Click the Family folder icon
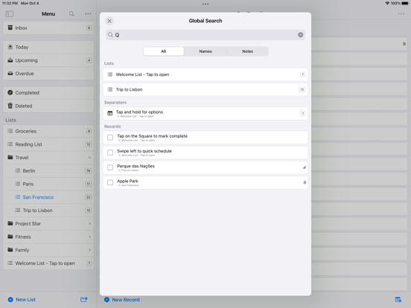This screenshot has width=411, height=308. tap(10, 249)
